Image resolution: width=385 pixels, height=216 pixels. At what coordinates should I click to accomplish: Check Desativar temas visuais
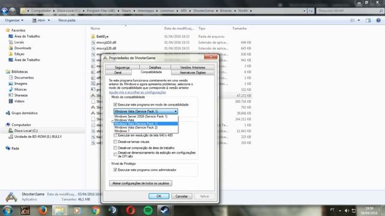click(115, 142)
